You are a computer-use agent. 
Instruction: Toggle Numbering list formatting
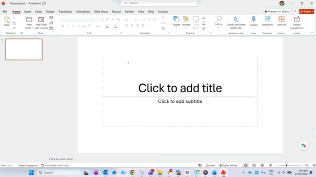tap(135, 19)
